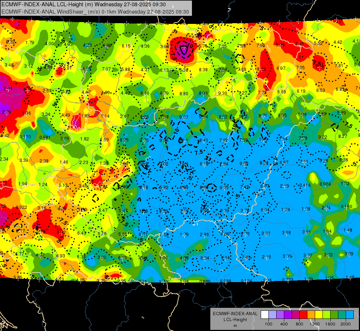Click the wind shear value '0.865'
The image size is (360, 331).
[x=205, y=282]
